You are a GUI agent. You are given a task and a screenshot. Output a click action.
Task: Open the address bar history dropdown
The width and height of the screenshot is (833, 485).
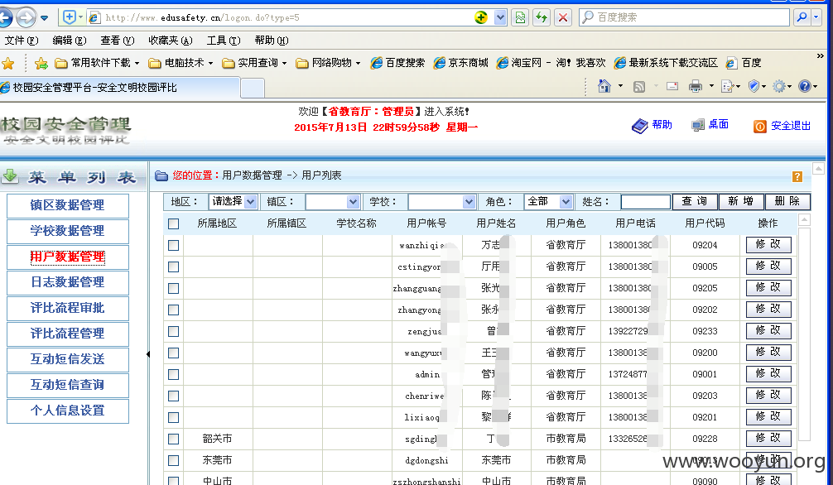click(500, 17)
